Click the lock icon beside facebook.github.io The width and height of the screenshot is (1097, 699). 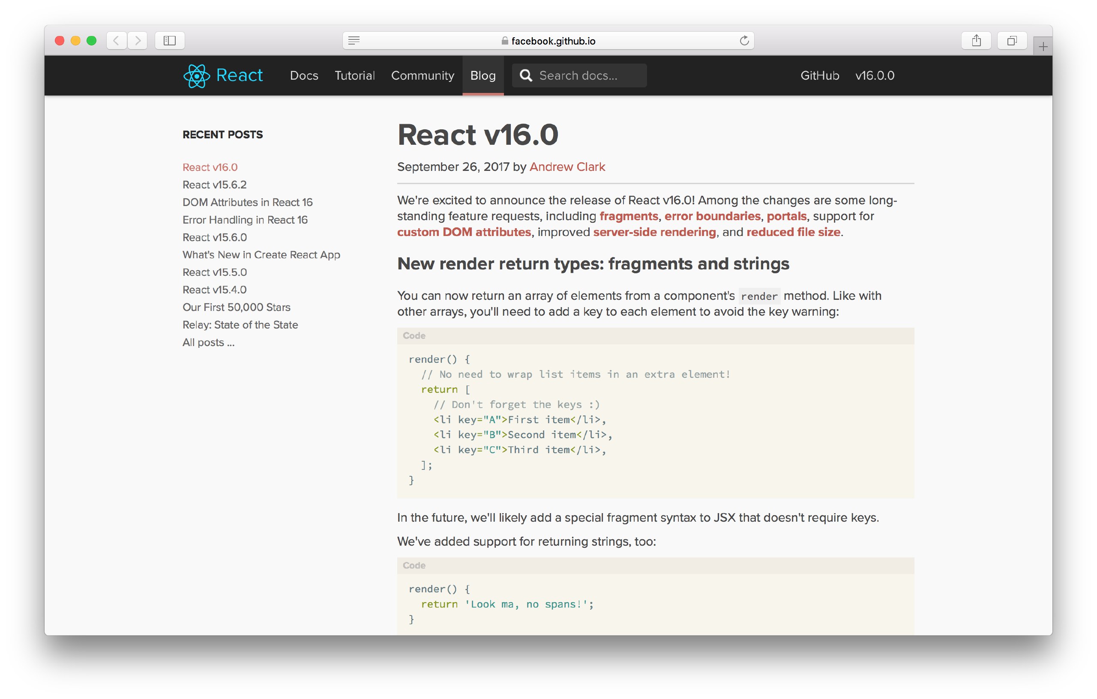505,41
